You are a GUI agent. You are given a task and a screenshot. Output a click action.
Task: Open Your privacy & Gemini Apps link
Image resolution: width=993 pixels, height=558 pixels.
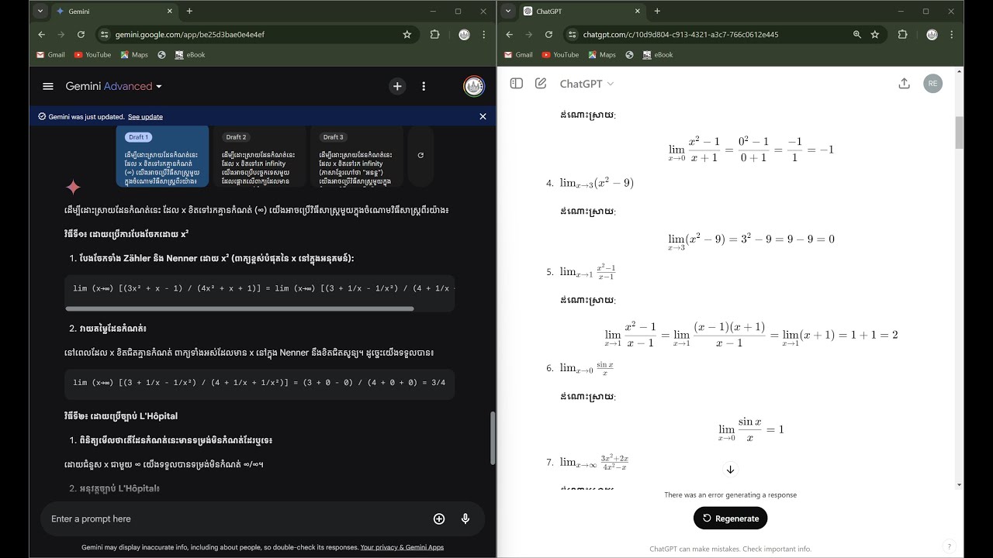coord(402,547)
